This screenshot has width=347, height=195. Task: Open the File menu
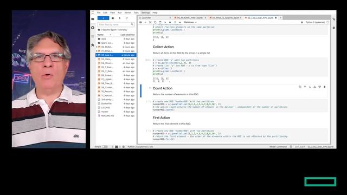tap(99, 12)
